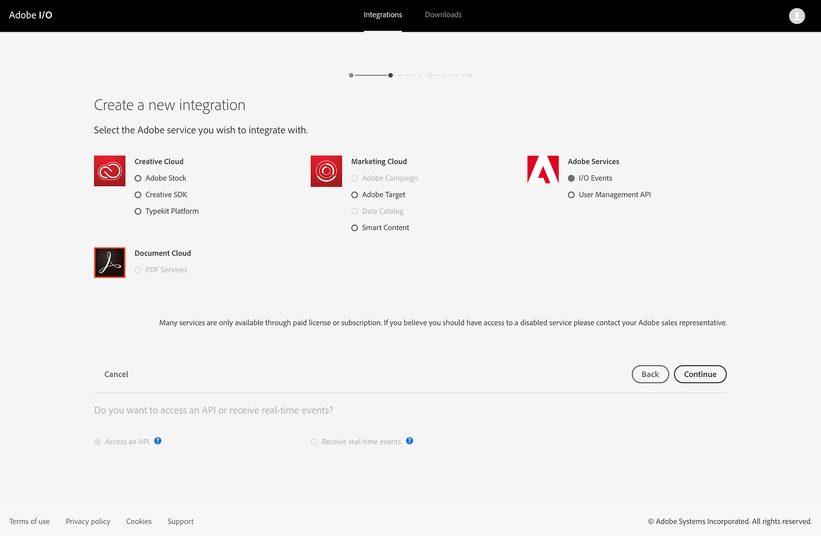Click the Marketing Cloud logo icon
The width and height of the screenshot is (821, 536).
point(326,171)
